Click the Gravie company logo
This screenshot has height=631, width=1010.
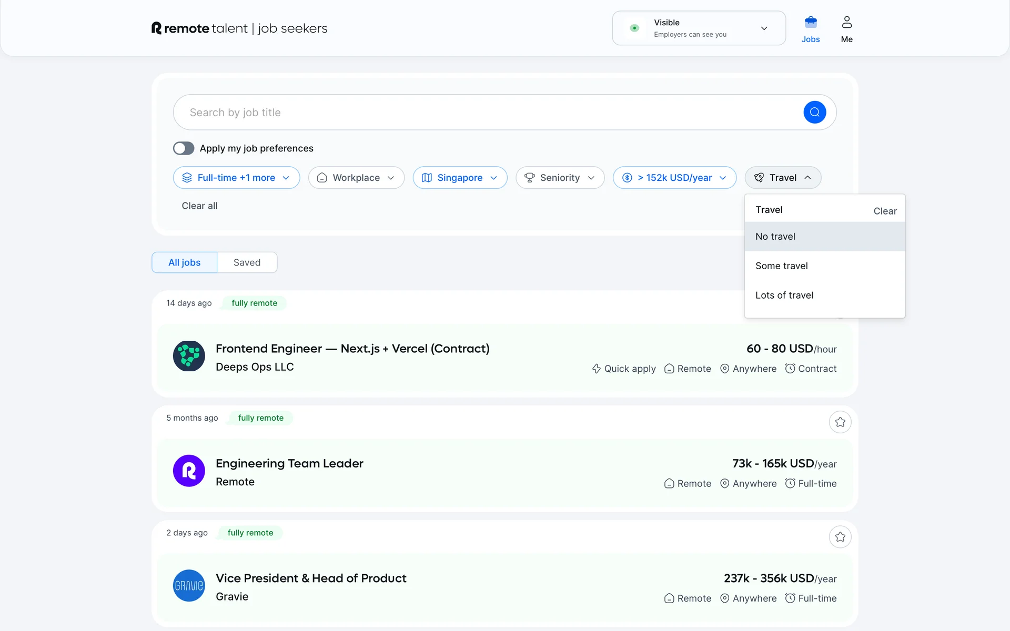coord(189,585)
